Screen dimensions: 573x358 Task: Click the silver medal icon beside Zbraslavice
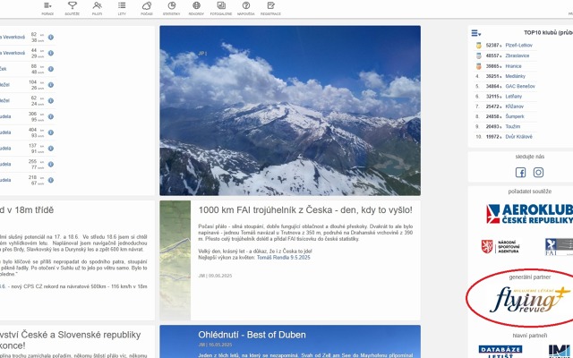coord(478,55)
